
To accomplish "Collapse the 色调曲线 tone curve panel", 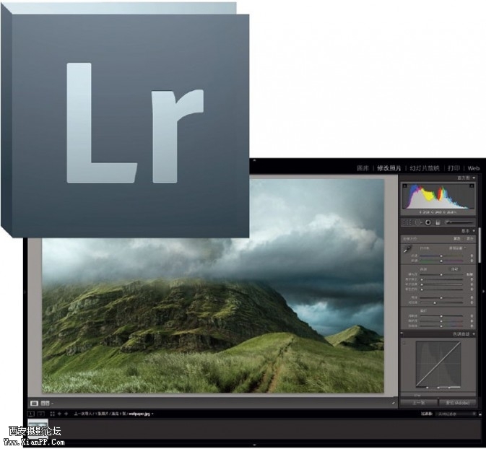I will pyautogui.click(x=474, y=334).
